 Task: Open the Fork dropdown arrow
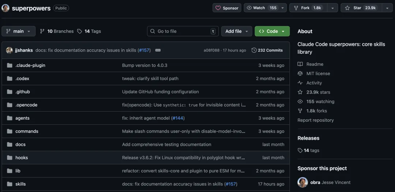332,8
